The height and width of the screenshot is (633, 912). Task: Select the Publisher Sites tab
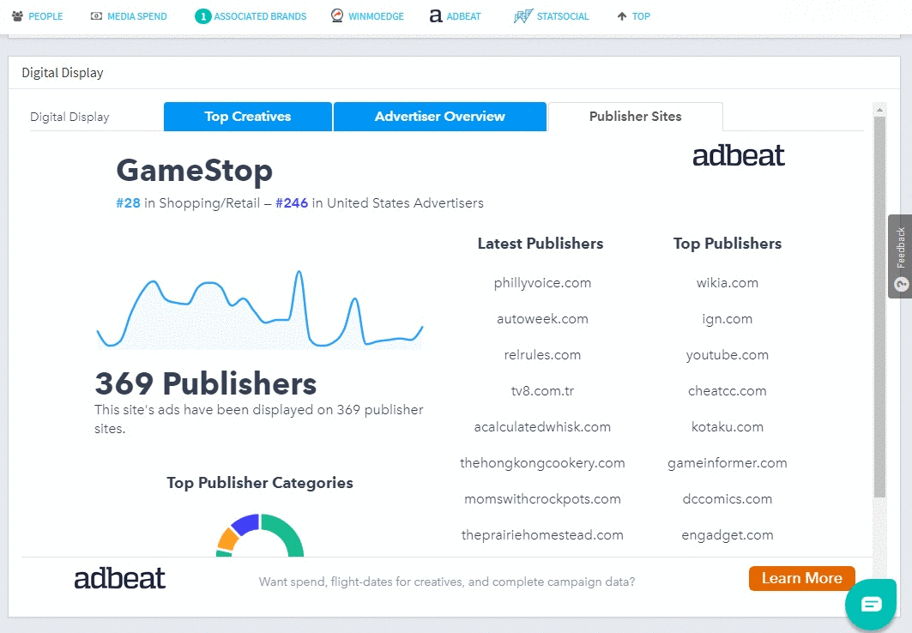coord(635,117)
